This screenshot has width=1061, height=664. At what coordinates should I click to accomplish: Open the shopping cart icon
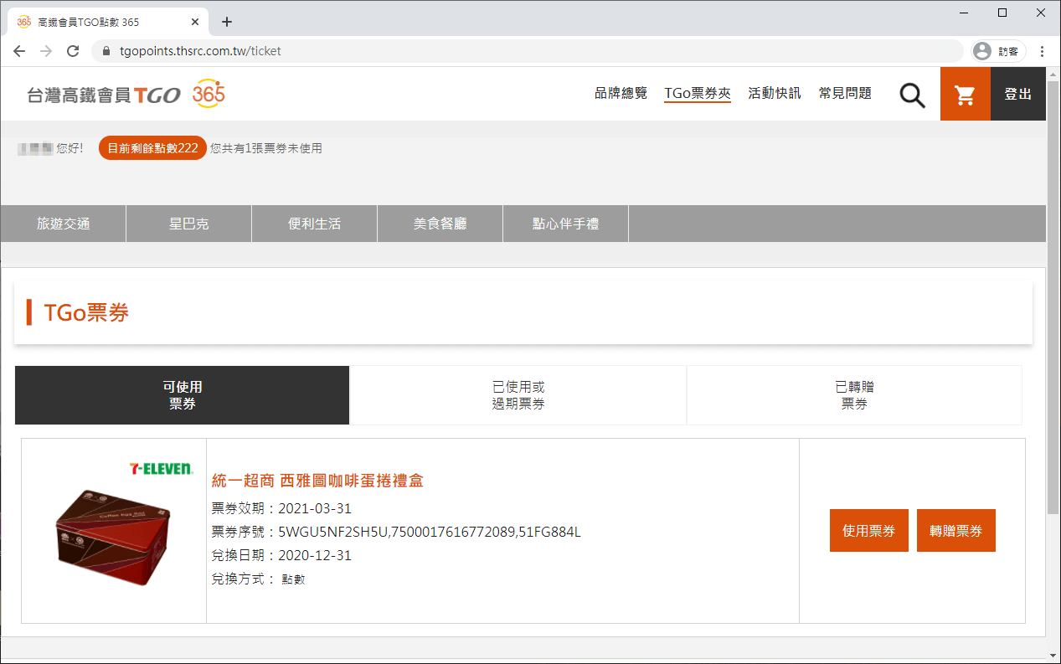(965, 94)
